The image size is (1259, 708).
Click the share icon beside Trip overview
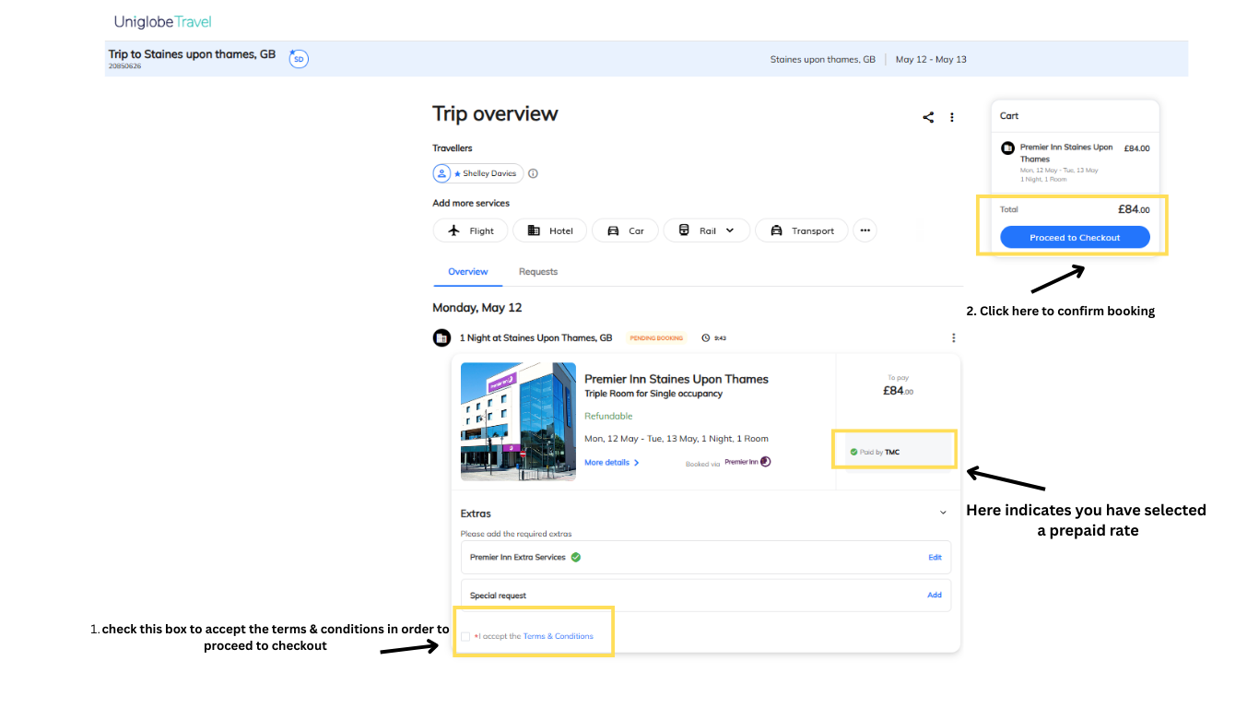pos(928,117)
